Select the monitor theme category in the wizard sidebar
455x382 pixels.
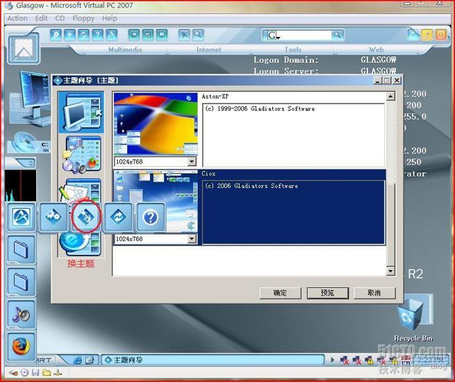click(81, 113)
